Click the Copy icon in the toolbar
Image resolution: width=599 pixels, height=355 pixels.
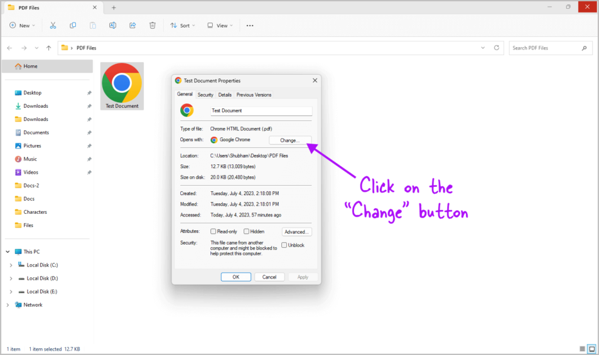73,25
